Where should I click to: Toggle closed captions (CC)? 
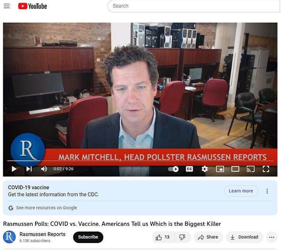point(189,169)
